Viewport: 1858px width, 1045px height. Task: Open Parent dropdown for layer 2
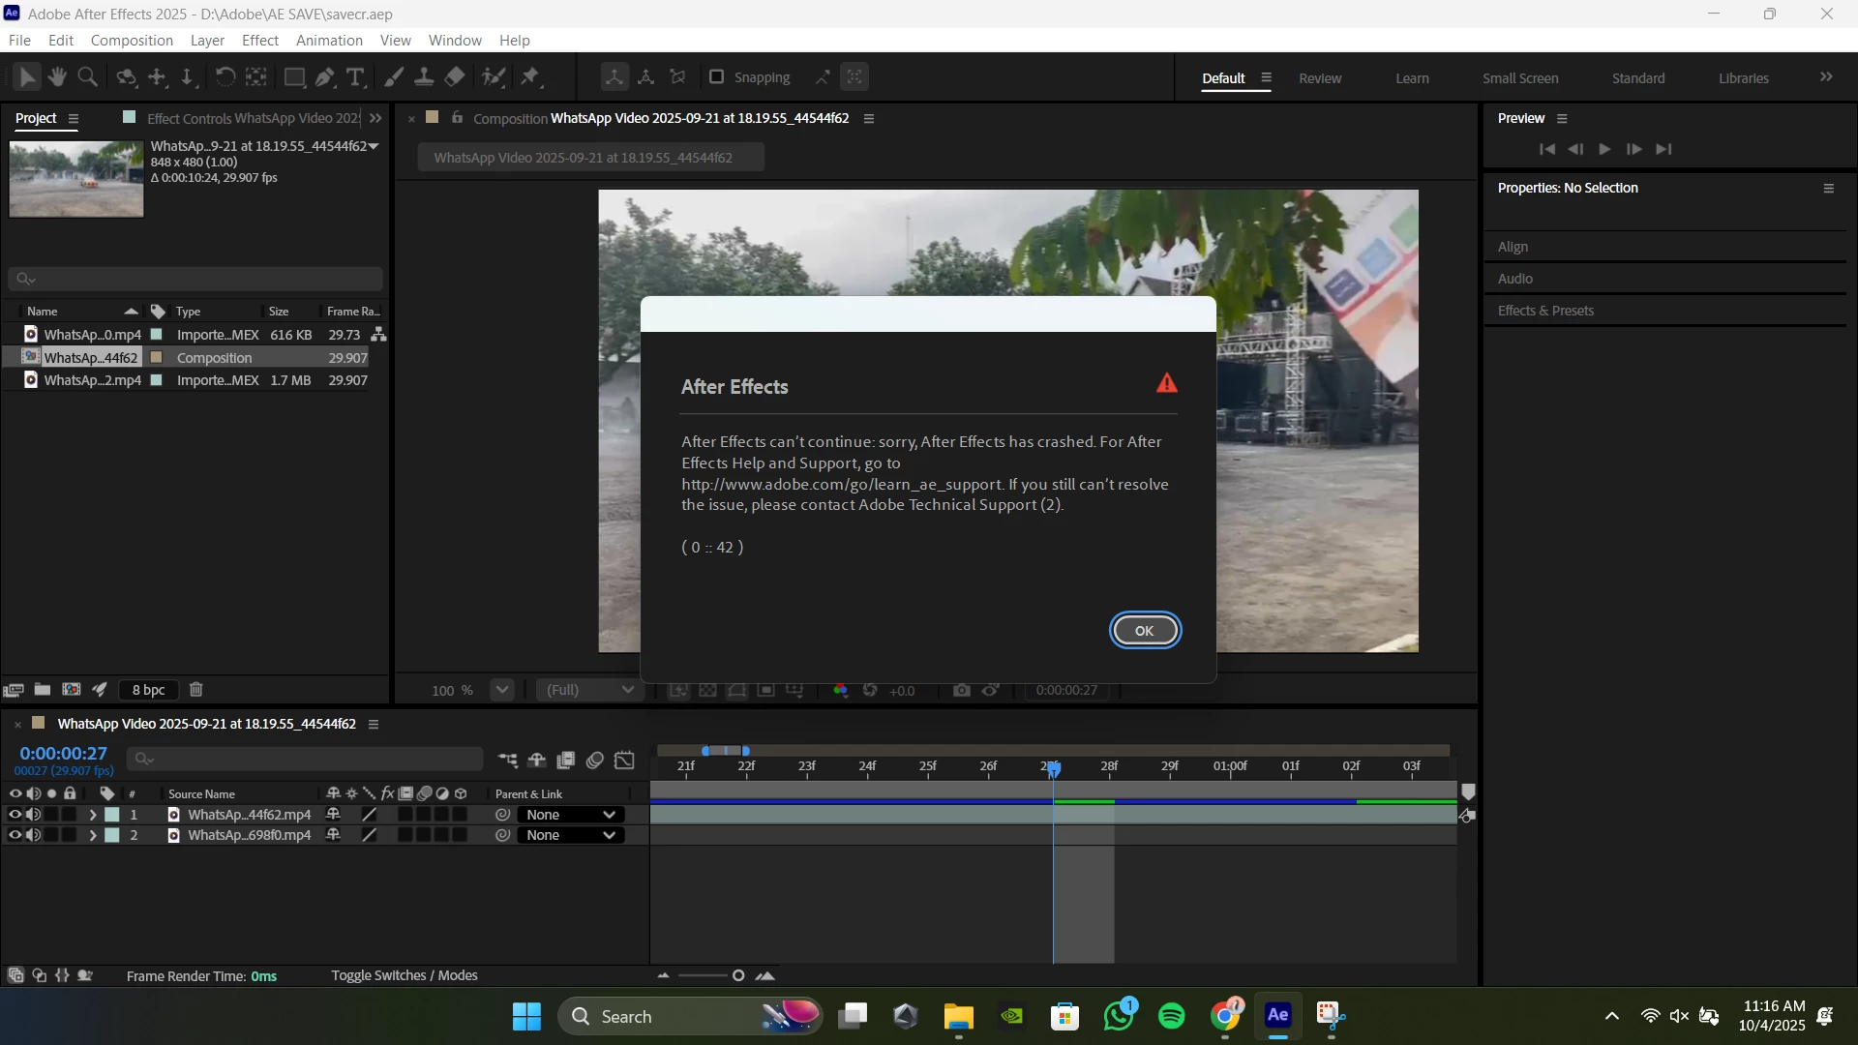tap(570, 835)
